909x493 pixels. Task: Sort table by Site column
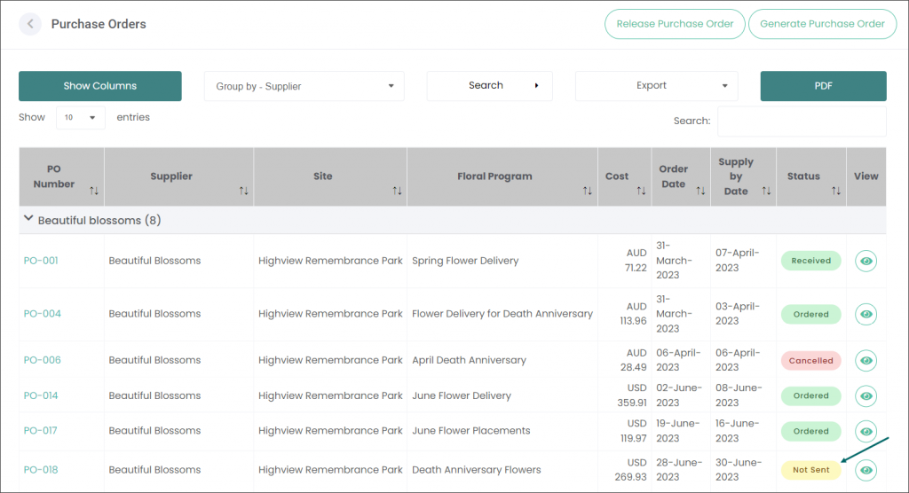pos(397,191)
